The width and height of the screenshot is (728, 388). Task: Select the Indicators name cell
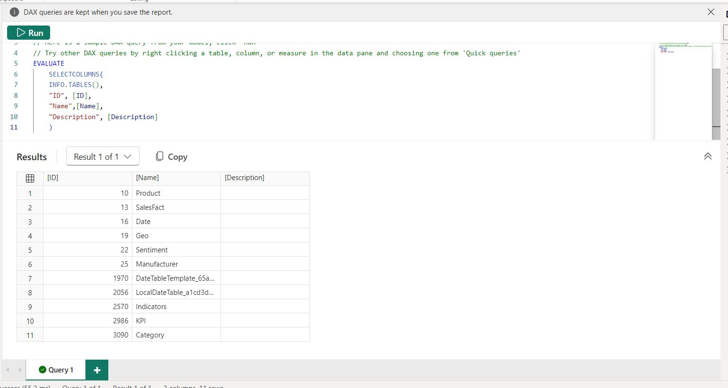click(x=176, y=306)
